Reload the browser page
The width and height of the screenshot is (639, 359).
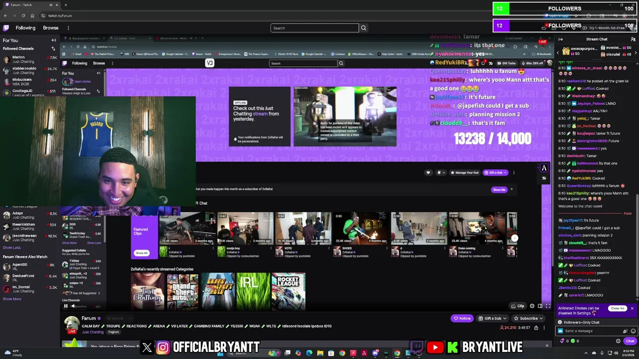[23, 15]
